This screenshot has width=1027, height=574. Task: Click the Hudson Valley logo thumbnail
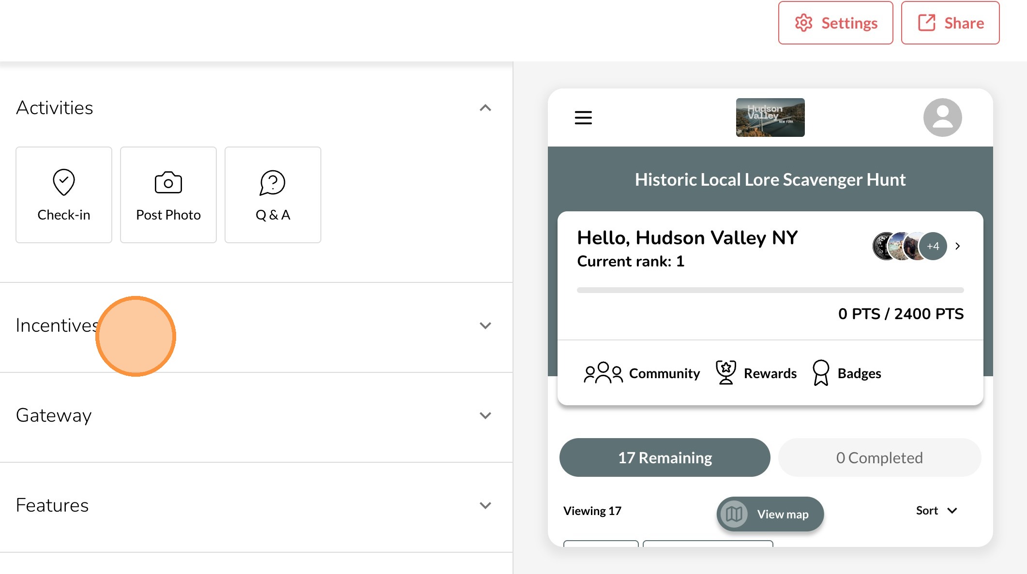point(770,118)
